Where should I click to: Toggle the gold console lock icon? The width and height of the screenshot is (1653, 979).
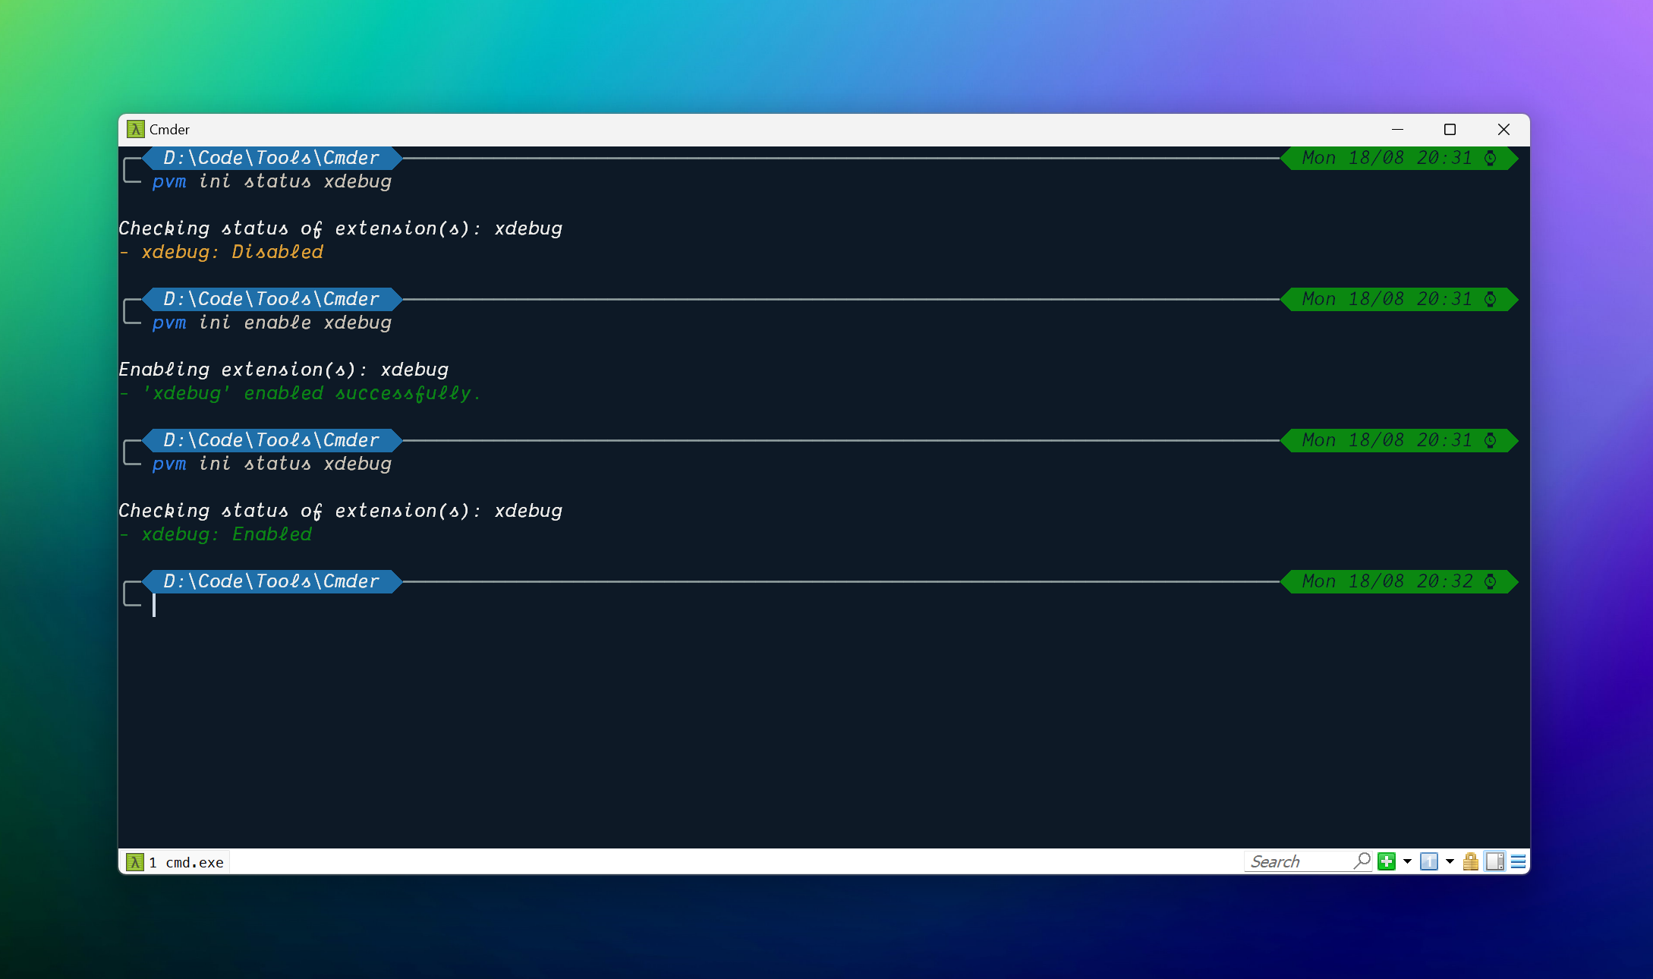[1471, 861]
